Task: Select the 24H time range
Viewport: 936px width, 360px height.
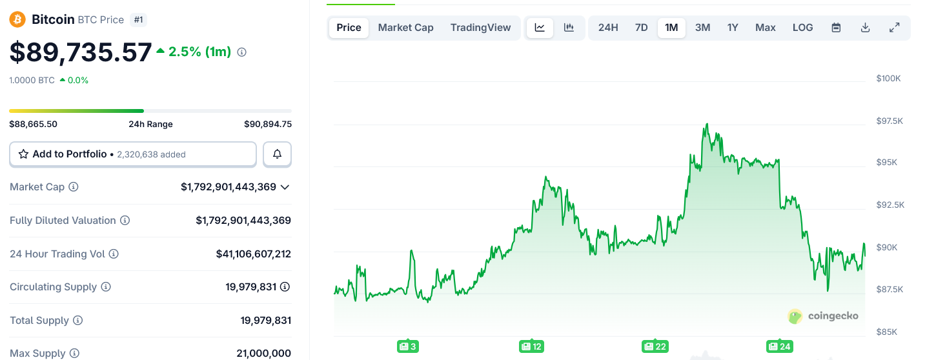Action: [x=608, y=28]
